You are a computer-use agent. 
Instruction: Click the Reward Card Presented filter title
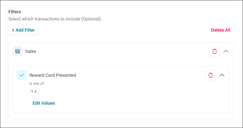click(x=53, y=75)
